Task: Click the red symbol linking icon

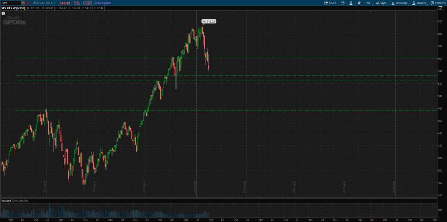Action: pyautogui.click(x=28, y=3)
